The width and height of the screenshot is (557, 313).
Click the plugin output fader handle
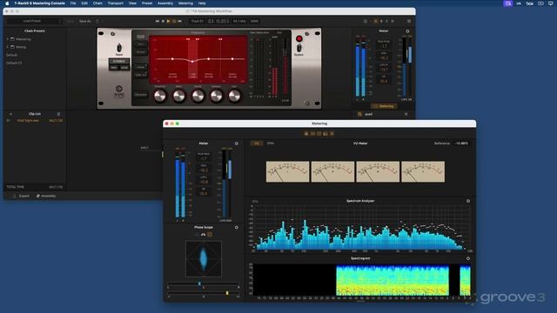click(x=285, y=52)
